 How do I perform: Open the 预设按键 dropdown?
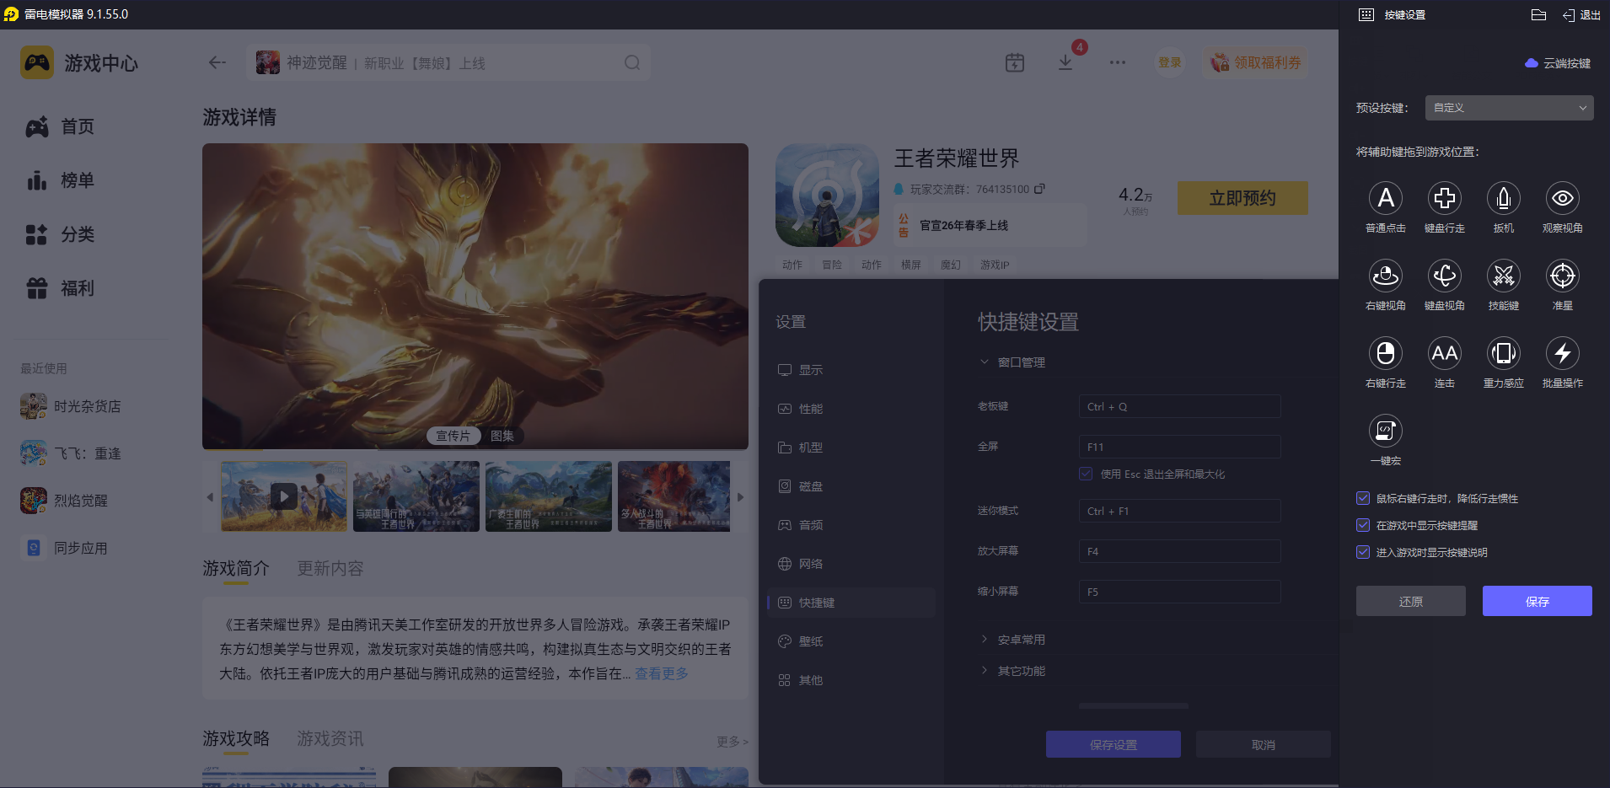[x=1508, y=107]
